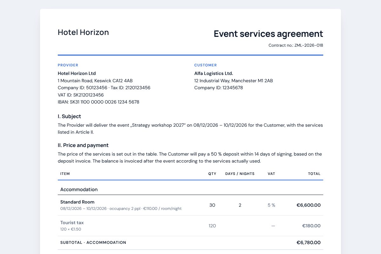
Task: Click the 5 % VAT value
Action: [271, 205]
